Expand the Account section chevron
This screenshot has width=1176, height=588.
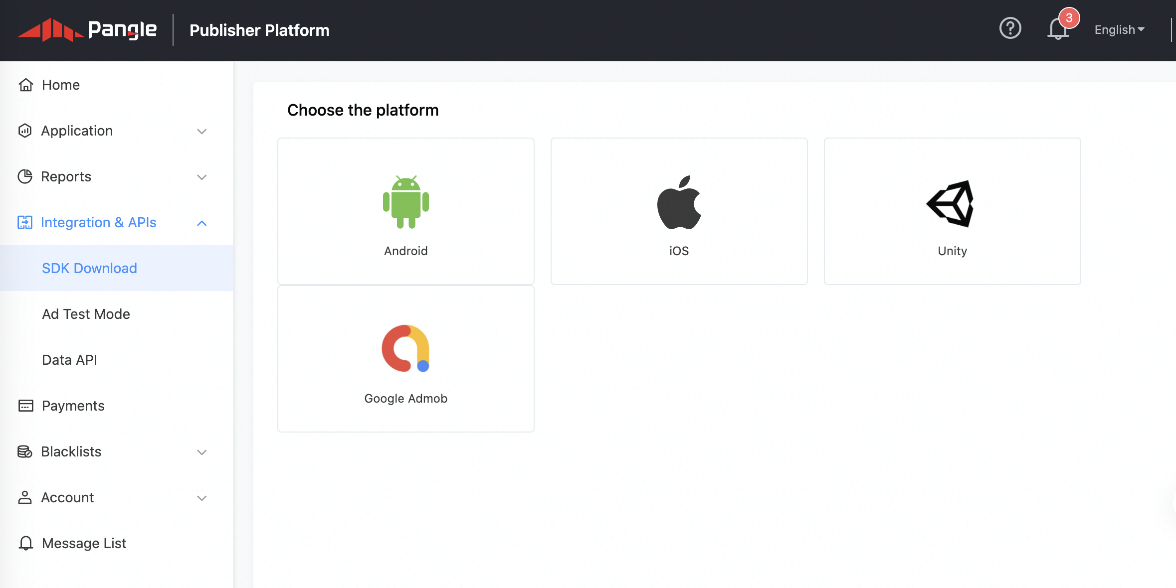[201, 498]
